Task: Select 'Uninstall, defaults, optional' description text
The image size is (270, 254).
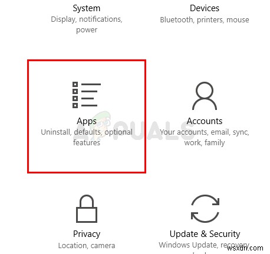Action: pos(87,132)
